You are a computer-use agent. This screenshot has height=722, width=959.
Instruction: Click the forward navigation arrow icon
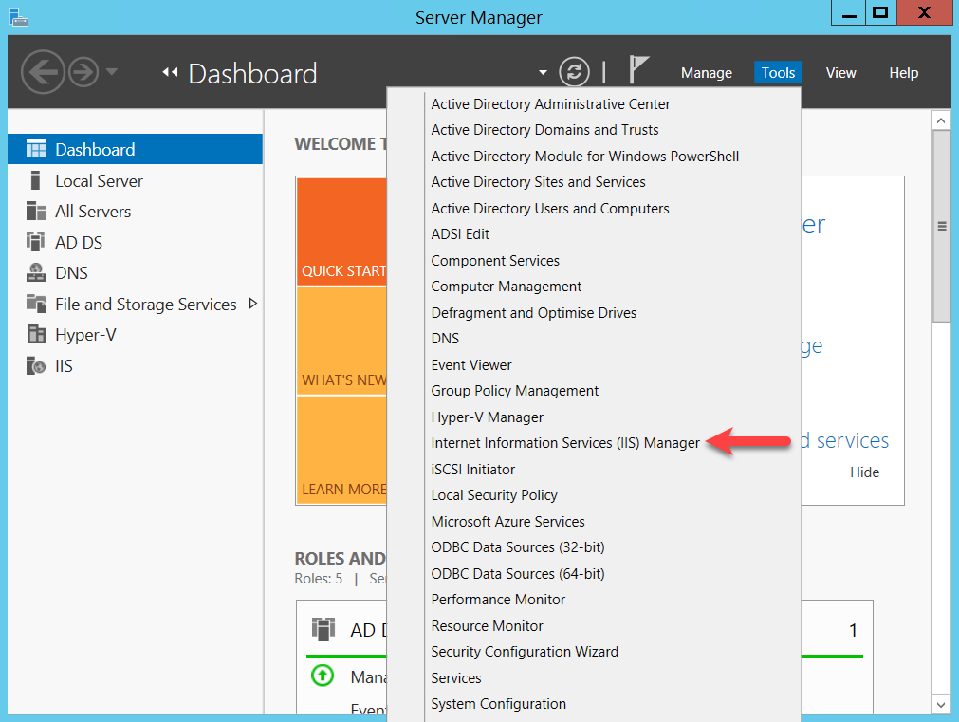coord(83,72)
